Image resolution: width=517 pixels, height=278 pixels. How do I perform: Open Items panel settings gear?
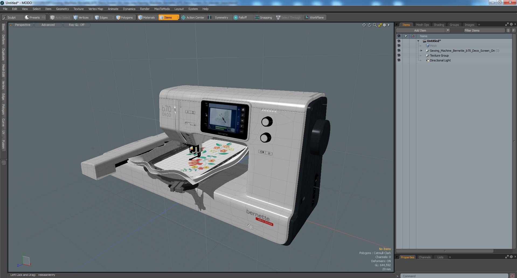511,24
